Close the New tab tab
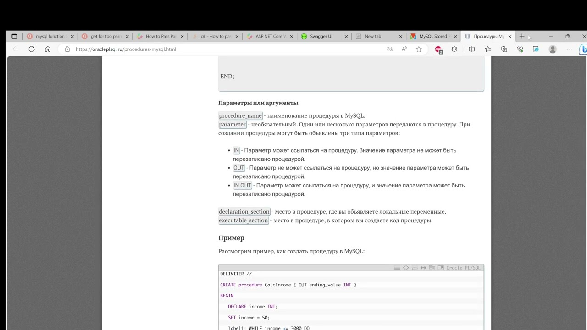Image resolution: width=587 pixels, height=330 pixels. (401, 36)
